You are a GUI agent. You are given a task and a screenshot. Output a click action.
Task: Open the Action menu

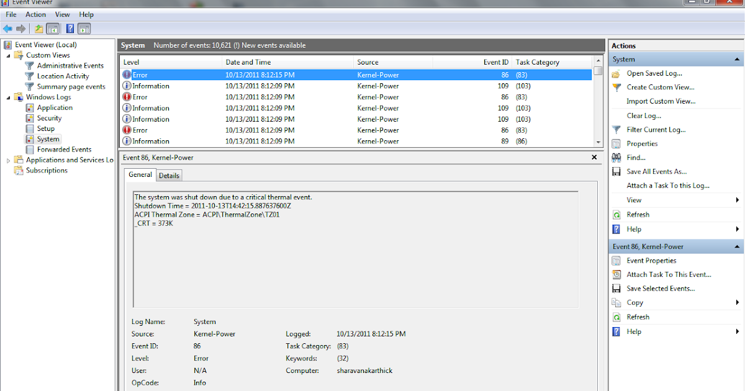[x=35, y=14]
